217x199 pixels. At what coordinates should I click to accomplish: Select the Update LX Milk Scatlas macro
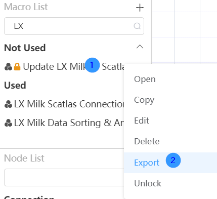pos(64,67)
